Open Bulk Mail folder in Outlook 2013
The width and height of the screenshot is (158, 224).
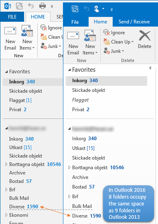click(19, 198)
